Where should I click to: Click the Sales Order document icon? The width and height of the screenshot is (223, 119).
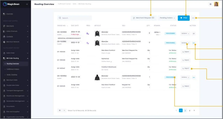point(4,53)
